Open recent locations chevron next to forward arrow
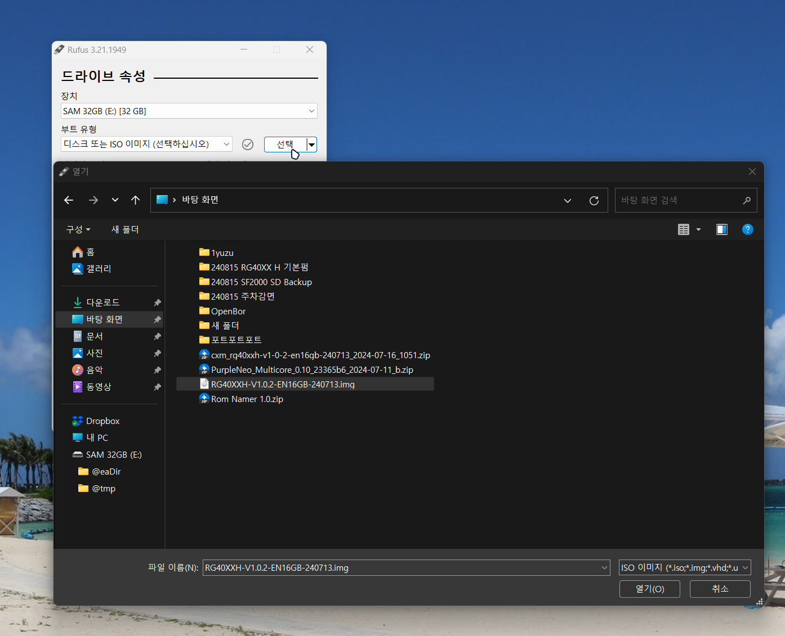This screenshot has height=636, width=785. tap(115, 200)
